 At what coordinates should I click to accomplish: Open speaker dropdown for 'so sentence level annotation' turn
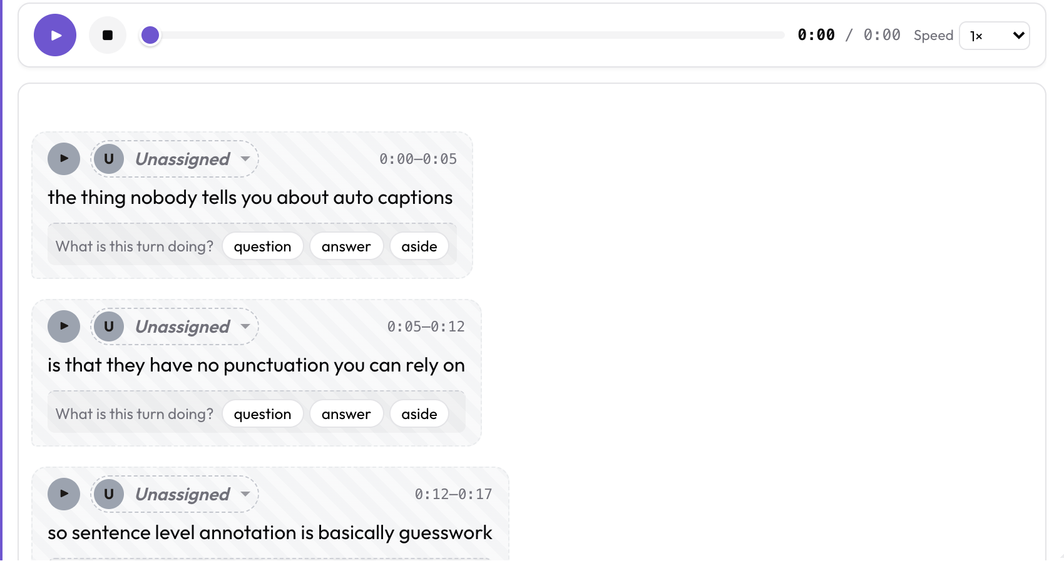coord(175,494)
